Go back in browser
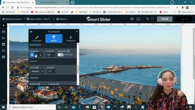This screenshot has height=110, width=195. [3, 7]
